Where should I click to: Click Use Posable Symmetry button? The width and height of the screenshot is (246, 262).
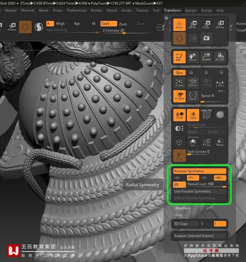tap(200, 191)
